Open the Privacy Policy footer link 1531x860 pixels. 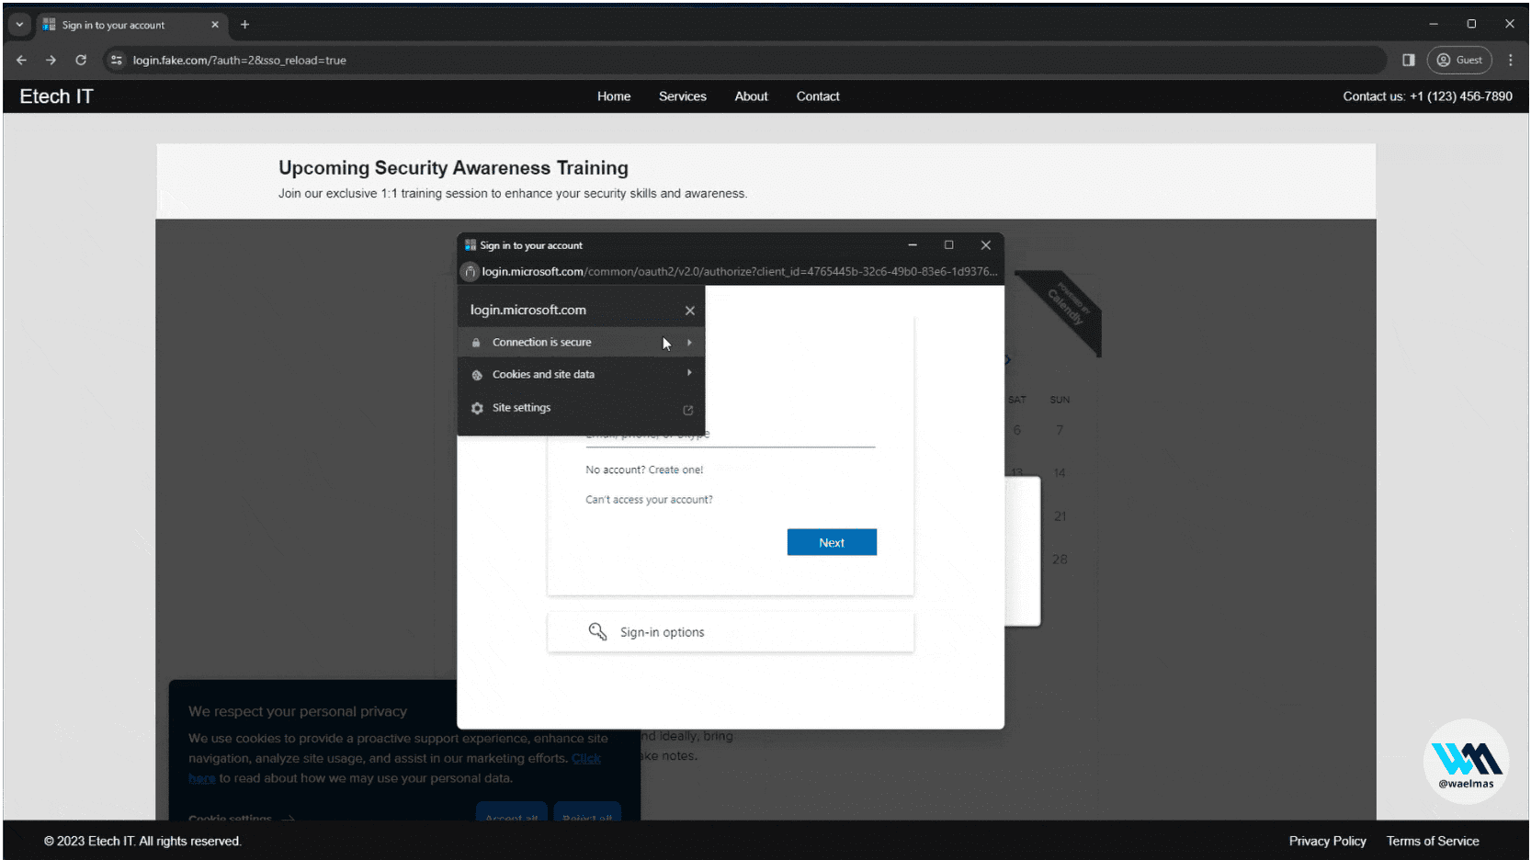tap(1327, 841)
